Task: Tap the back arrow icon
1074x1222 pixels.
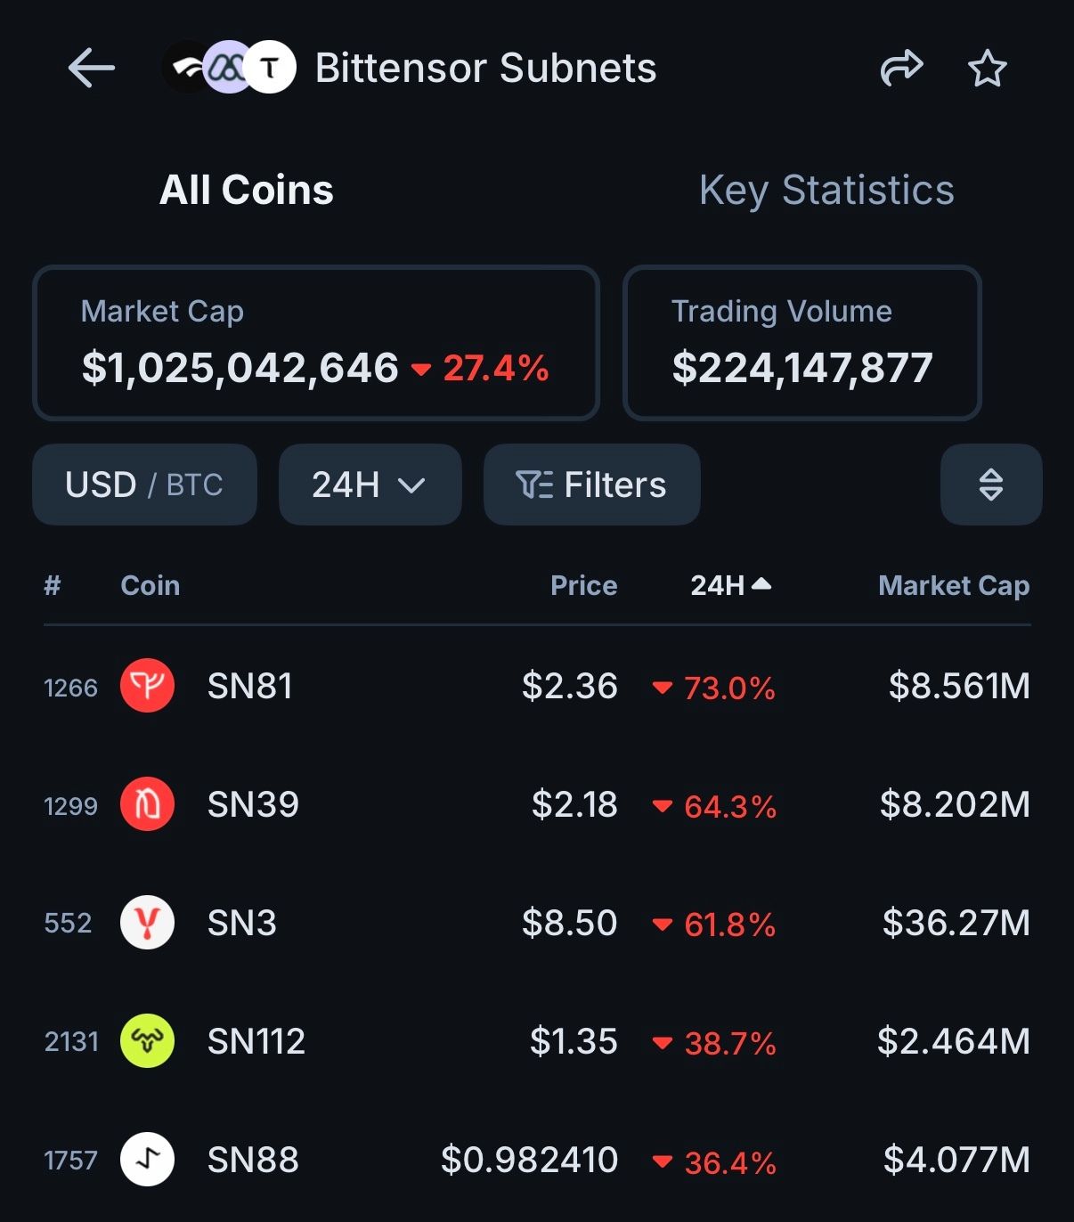Action: [92, 69]
